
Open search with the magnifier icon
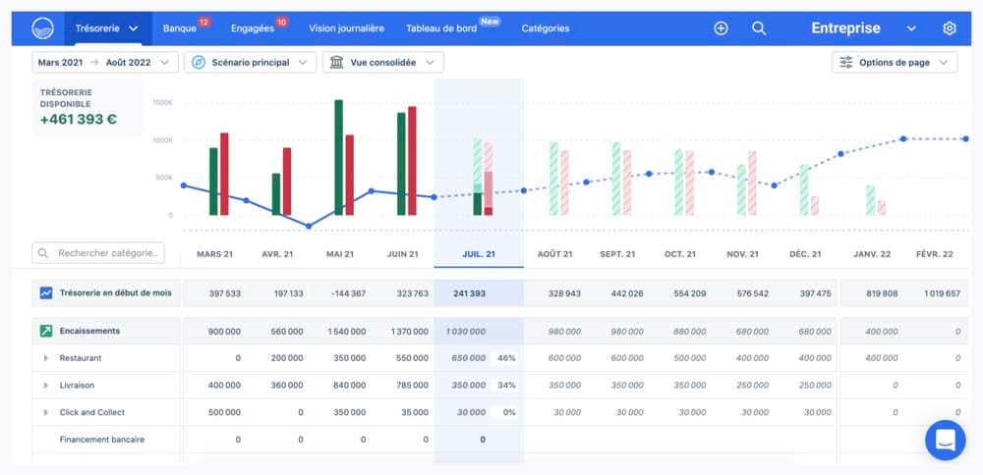click(x=759, y=28)
